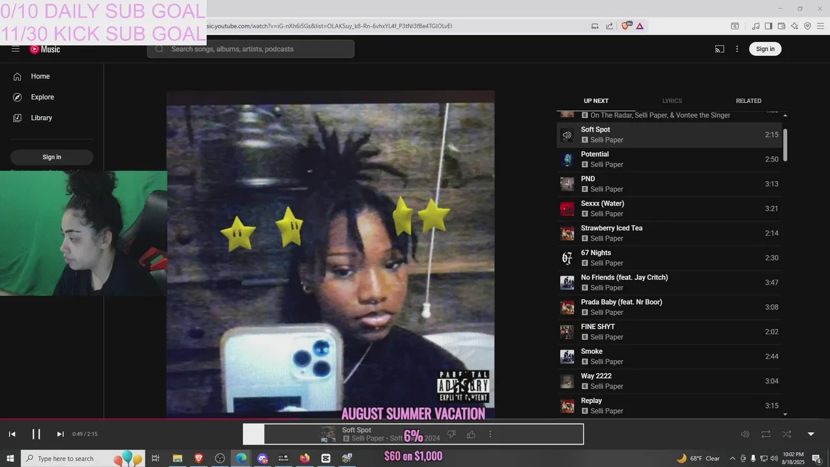Click the Brave Shields lion icon

click(626, 26)
